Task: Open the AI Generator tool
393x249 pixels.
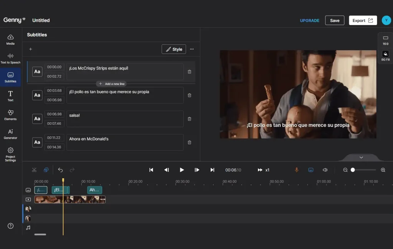Action: coord(10,134)
